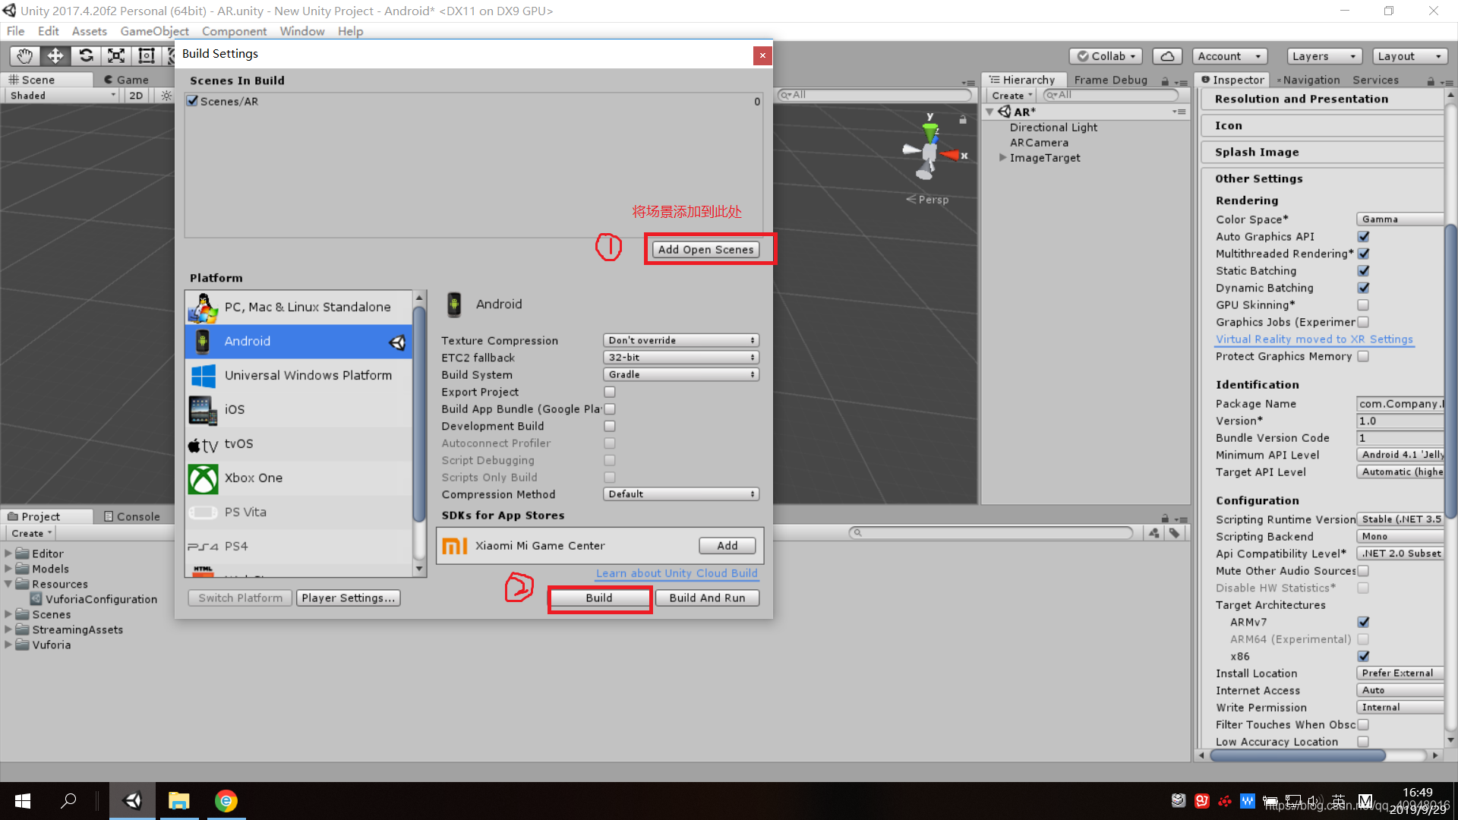The image size is (1458, 820).
Task: Open Unity from the Windows taskbar
Action: [x=132, y=800]
